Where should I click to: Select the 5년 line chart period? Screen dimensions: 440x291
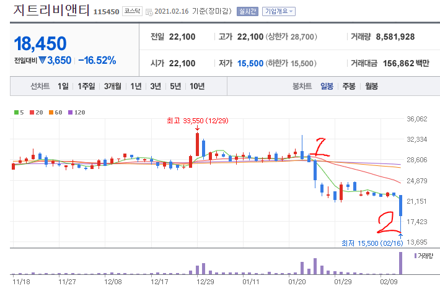click(x=175, y=86)
